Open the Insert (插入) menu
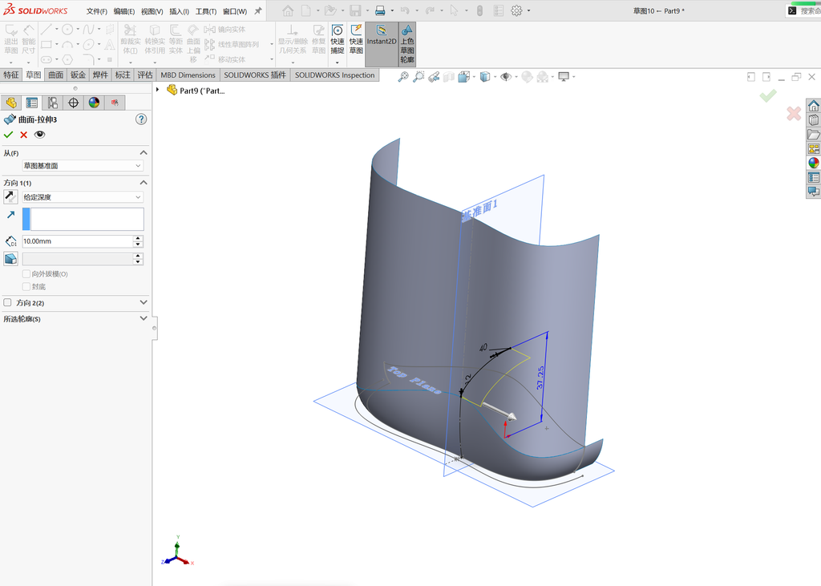 coord(179,11)
